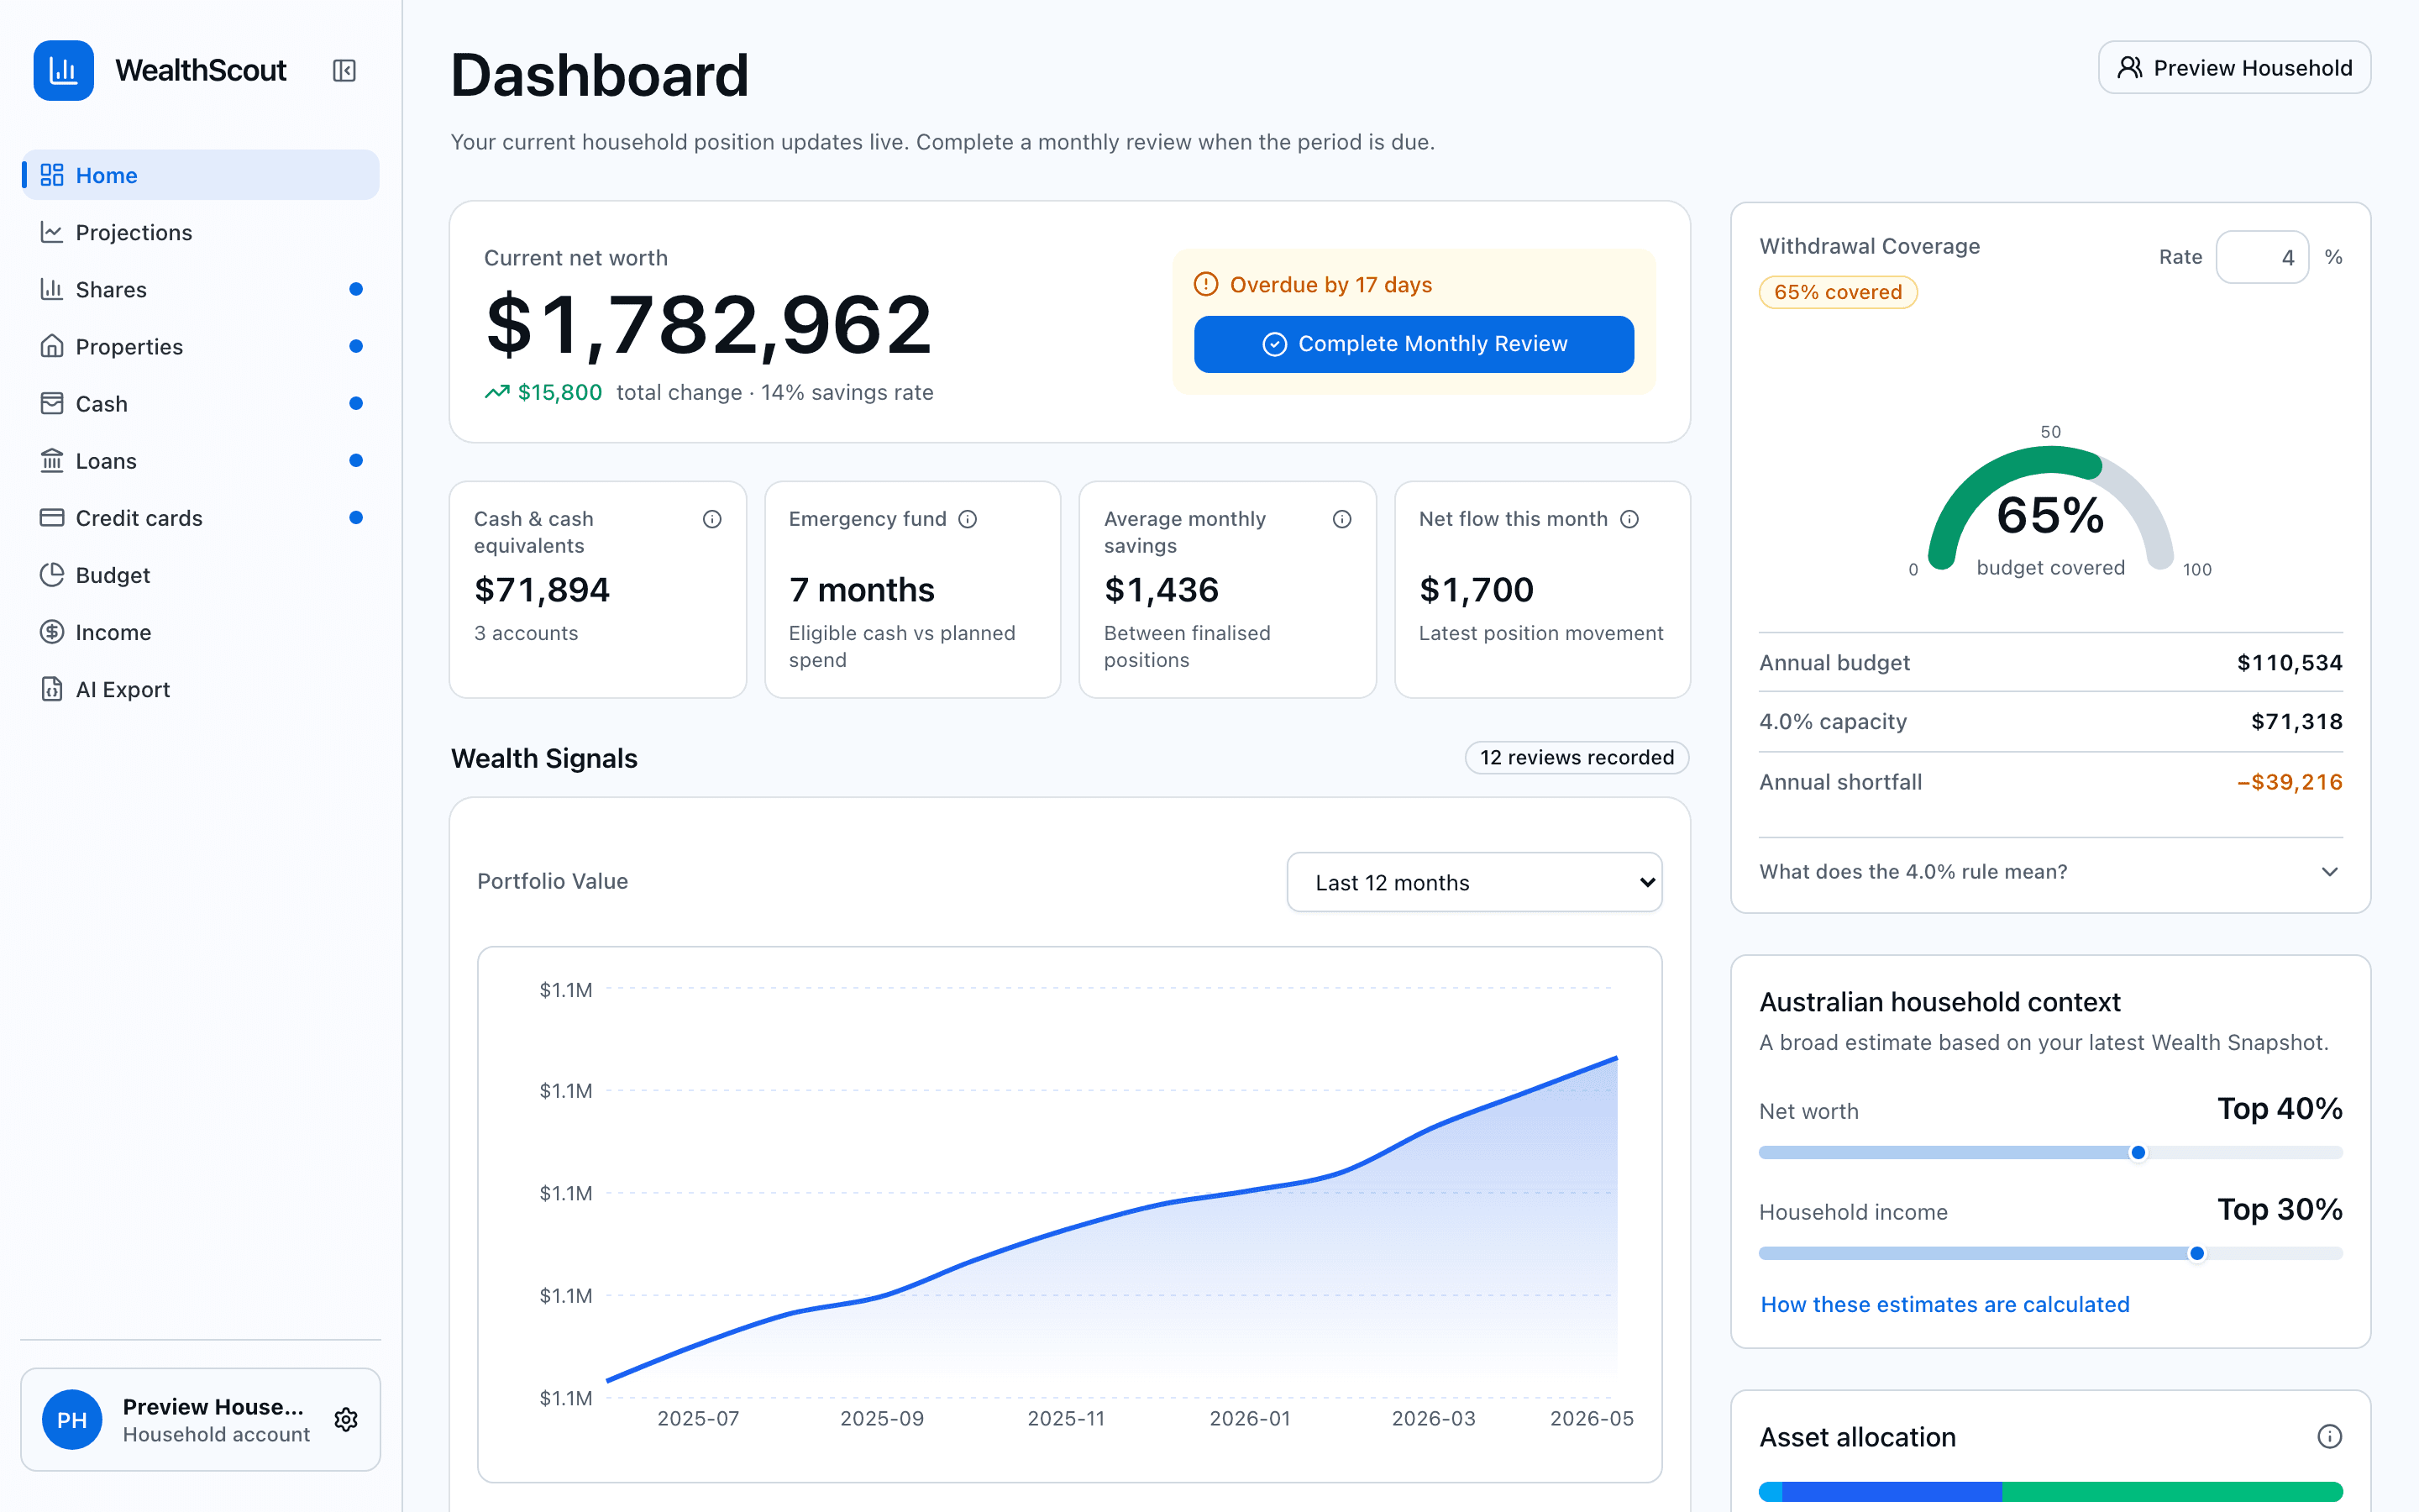Click the WealthScout logo icon
The height and width of the screenshot is (1512, 2419).
63,70
